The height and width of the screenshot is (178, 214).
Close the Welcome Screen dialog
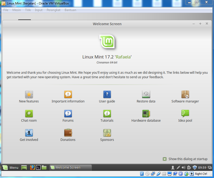point(207,24)
